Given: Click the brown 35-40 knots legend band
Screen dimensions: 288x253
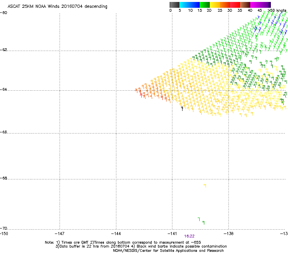Looking at the screenshot, I should (245, 5).
